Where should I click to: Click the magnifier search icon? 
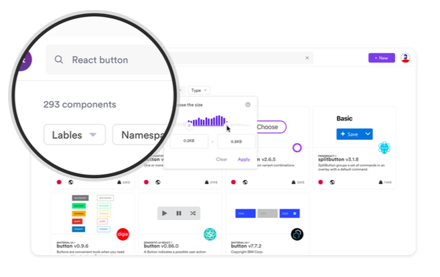pyautogui.click(x=59, y=60)
